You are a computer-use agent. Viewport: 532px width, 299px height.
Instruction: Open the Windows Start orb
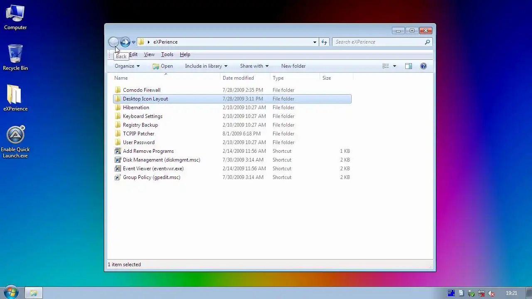coord(10,293)
